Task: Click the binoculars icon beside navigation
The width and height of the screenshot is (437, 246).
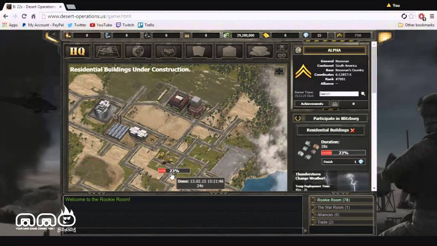Action: (282, 55)
